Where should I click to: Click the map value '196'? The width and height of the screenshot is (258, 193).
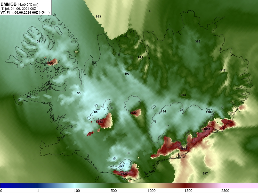(x=208, y=112)
